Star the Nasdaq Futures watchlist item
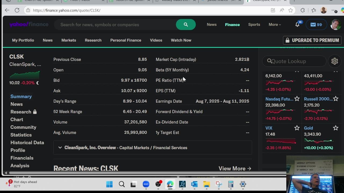 tap(297, 99)
